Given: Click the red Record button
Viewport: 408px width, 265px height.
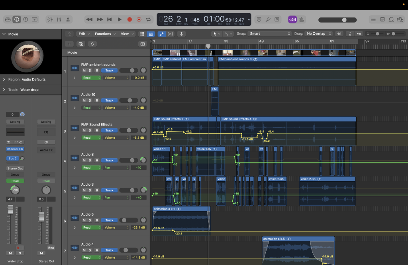Looking at the screenshot, I should (129, 20).
